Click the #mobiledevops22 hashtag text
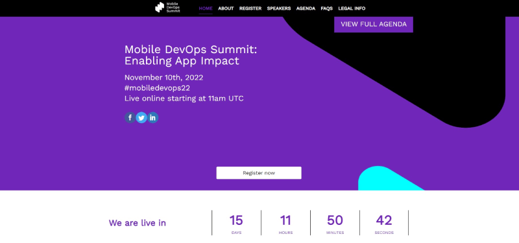The height and width of the screenshot is (243, 519). tap(157, 88)
